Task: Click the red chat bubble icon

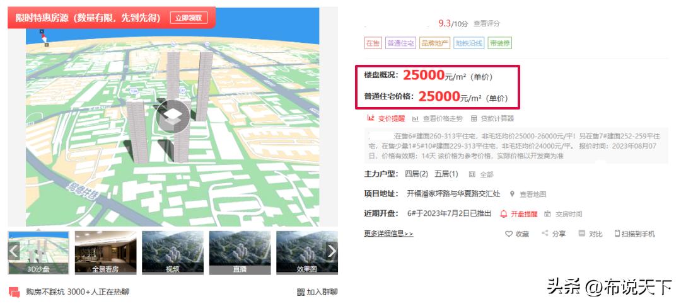Action: point(15,292)
